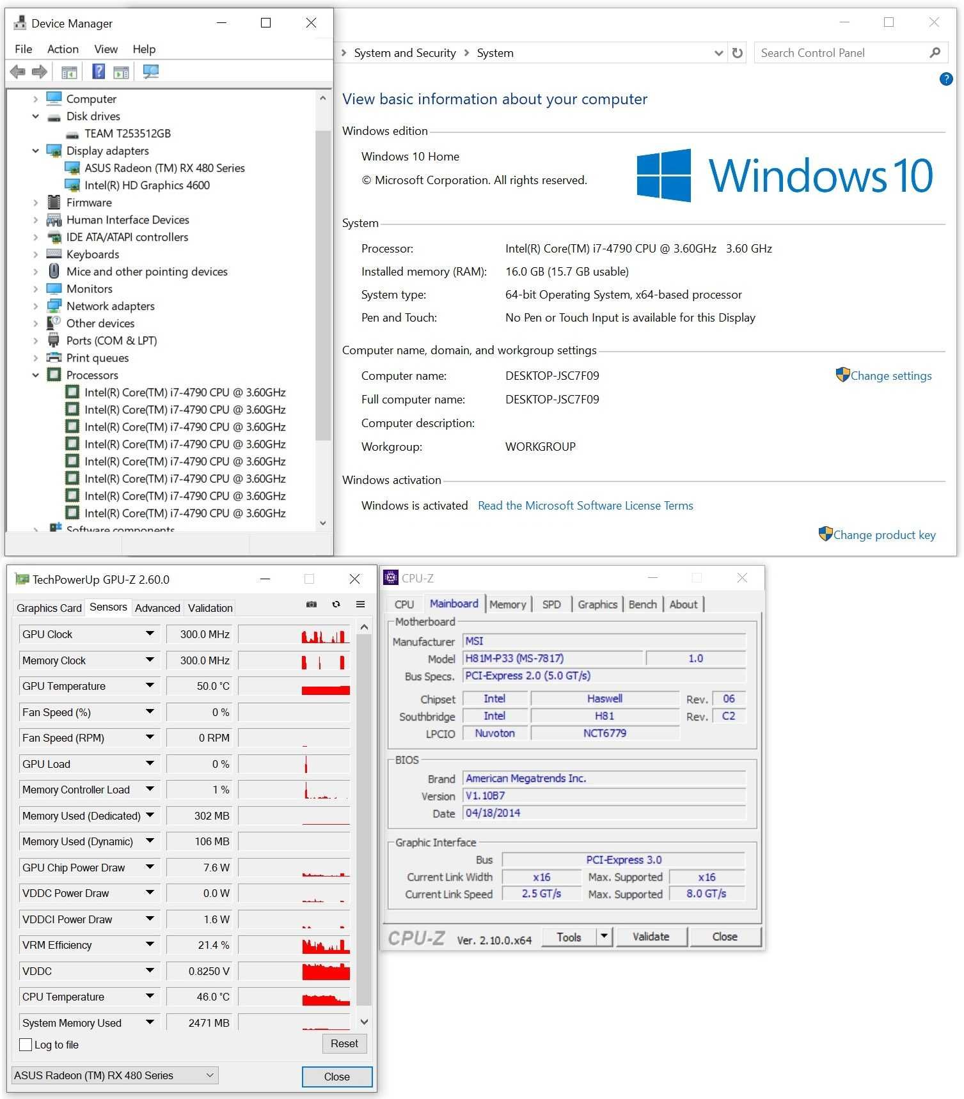The width and height of the screenshot is (964, 1099).
Task: Click Search Control Panel input field
Action: click(x=841, y=53)
